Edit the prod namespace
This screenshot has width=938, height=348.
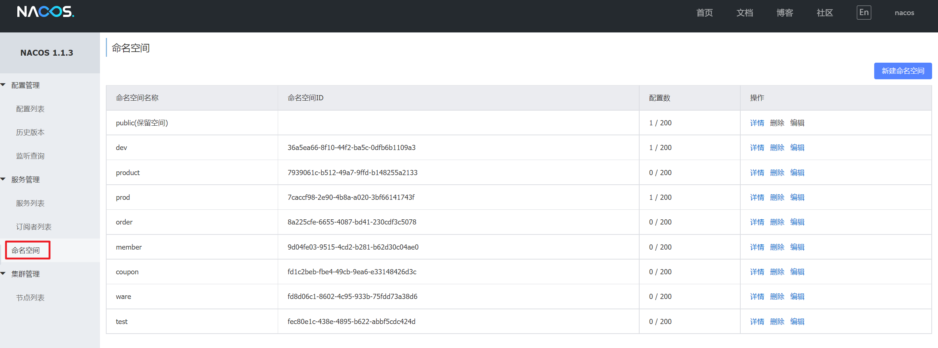tap(797, 197)
